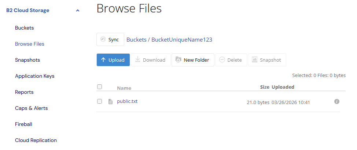The image size is (357, 150).
Task: Open Caps & Alerts settings
Action: [31, 108]
